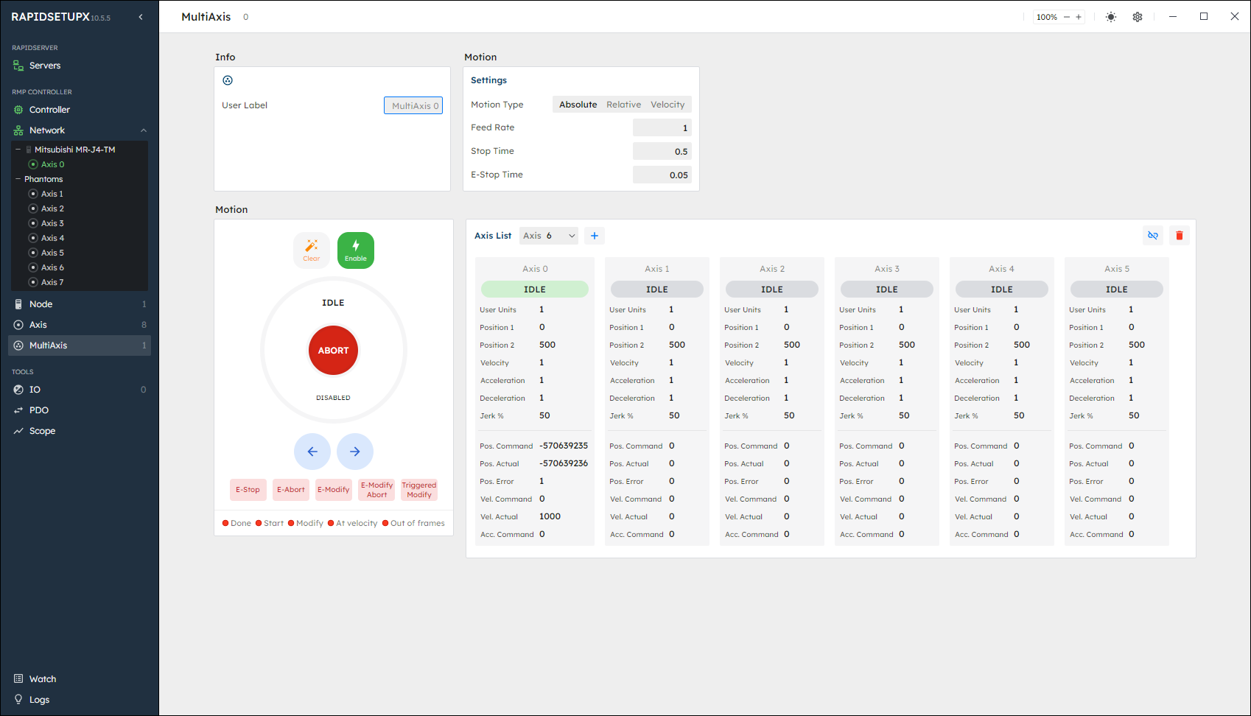
Task: Click the unlink axes icon
Action: point(1153,236)
